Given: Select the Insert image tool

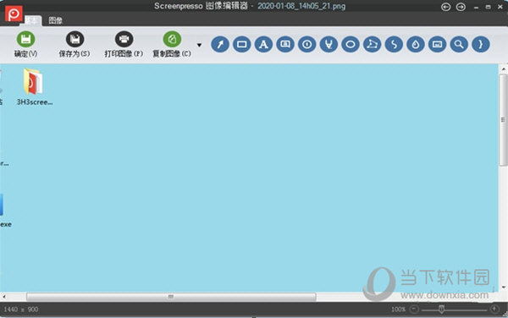Looking at the screenshot, I should (438, 44).
